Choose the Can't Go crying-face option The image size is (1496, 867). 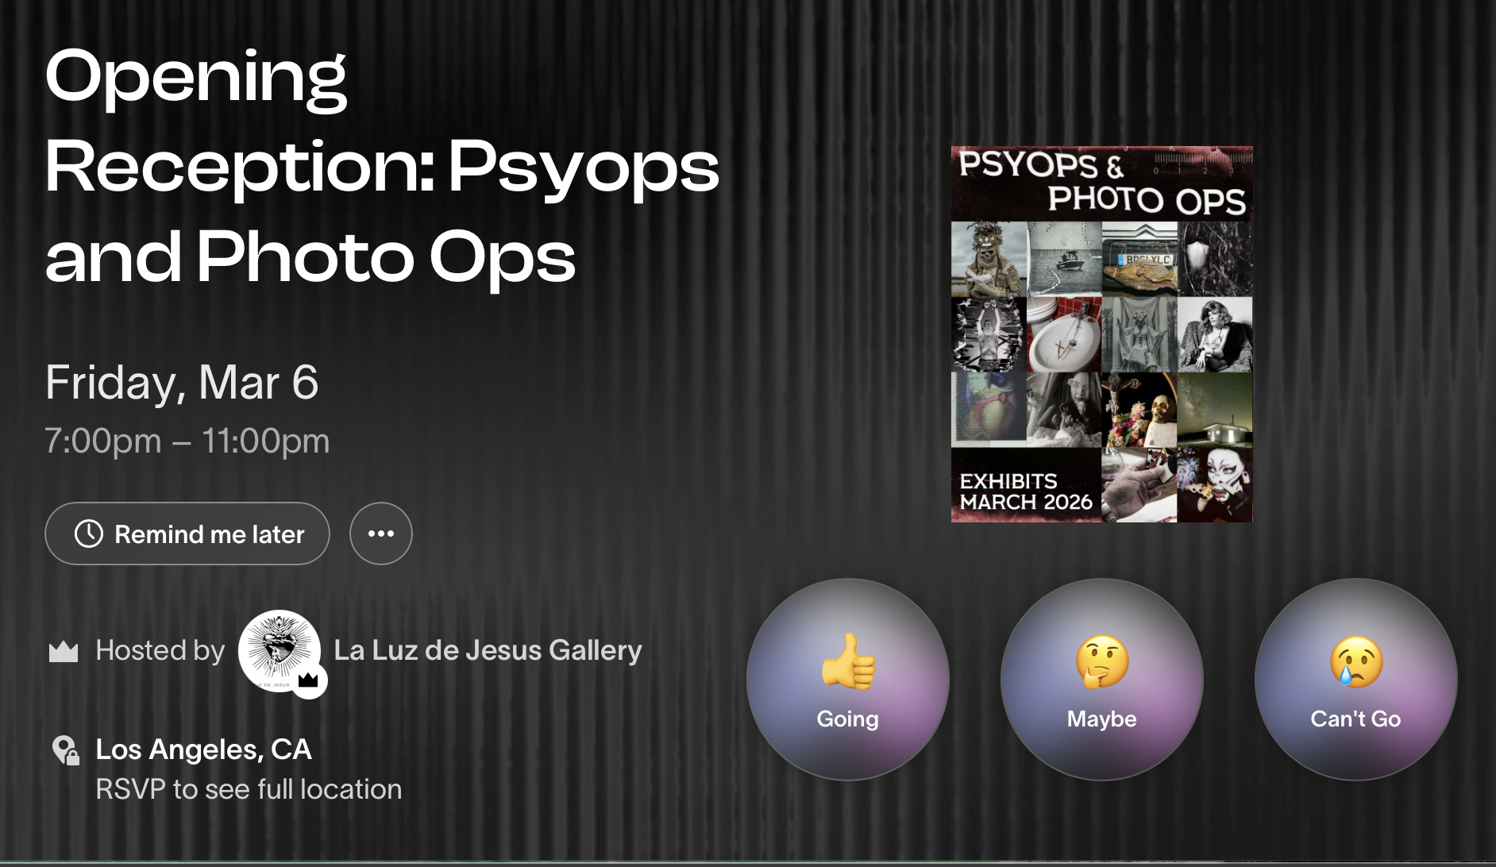(1355, 680)
